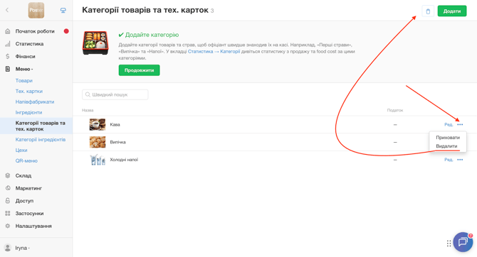Click the user avatar icon for Iryna
This screenshot has height=257, width=477.
[x=8, y=248]
